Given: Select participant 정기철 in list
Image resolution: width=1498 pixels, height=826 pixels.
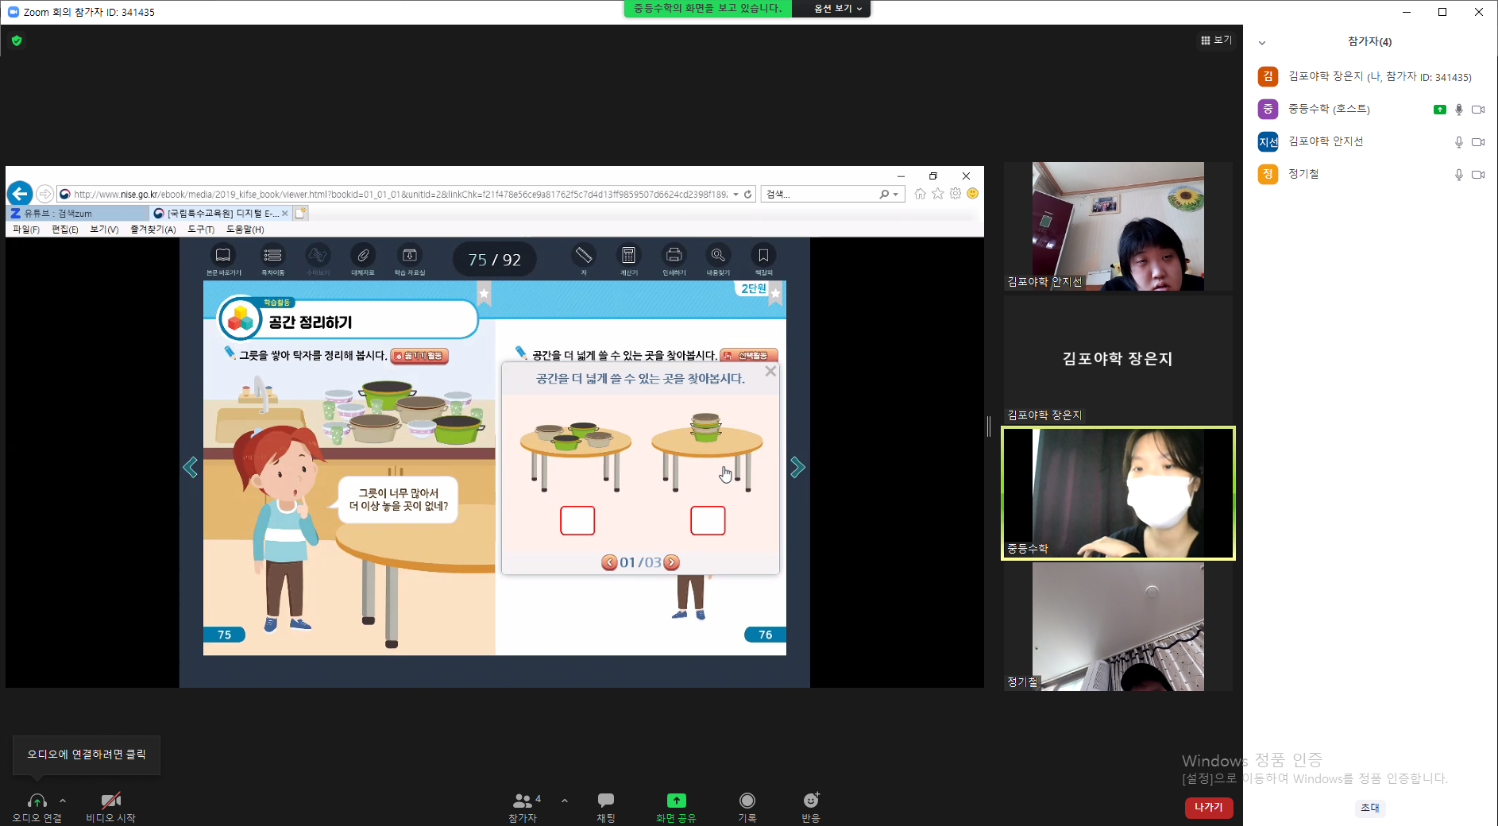Looking at the screenshot, I should click(1370, 174).
